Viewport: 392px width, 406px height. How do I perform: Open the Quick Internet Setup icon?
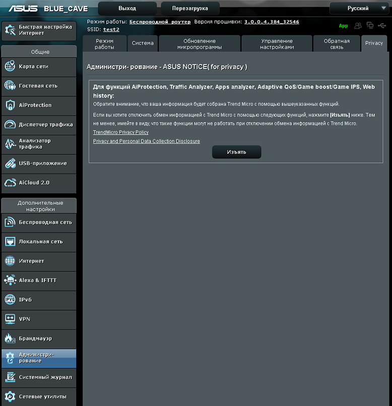(11, 30)
